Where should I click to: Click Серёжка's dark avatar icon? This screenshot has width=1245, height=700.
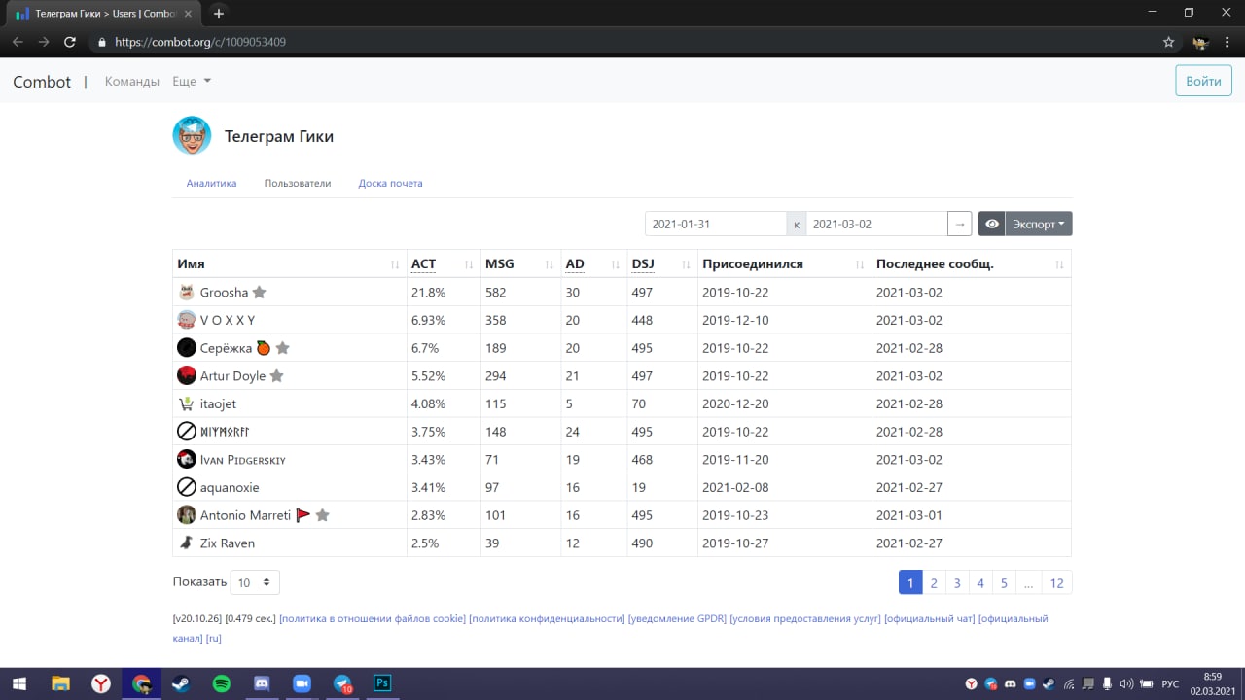pyautogui.click(x=187, y=348)
